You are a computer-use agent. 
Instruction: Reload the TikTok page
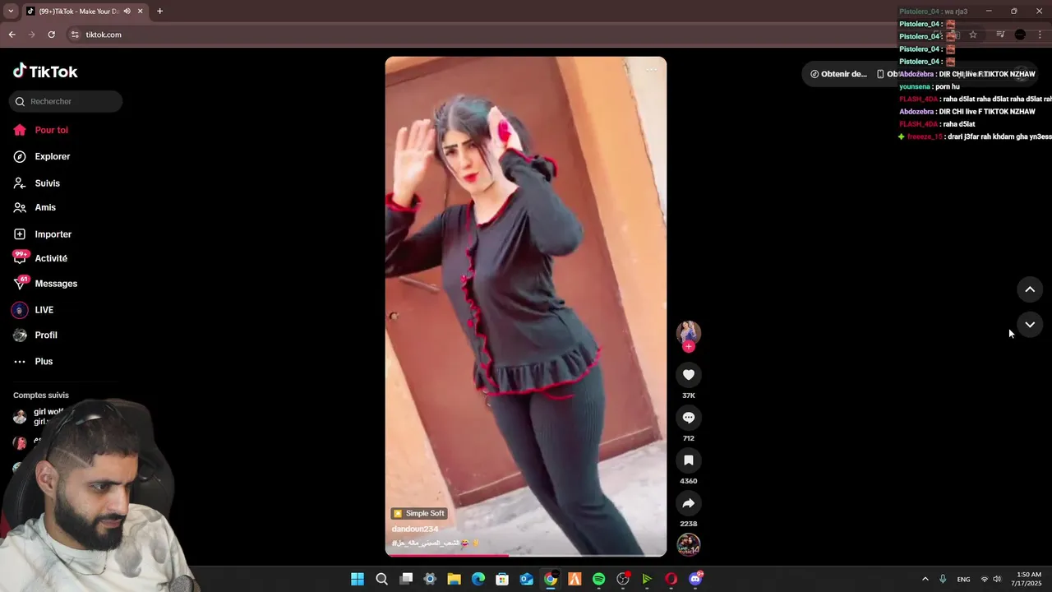tap(51, 35)
